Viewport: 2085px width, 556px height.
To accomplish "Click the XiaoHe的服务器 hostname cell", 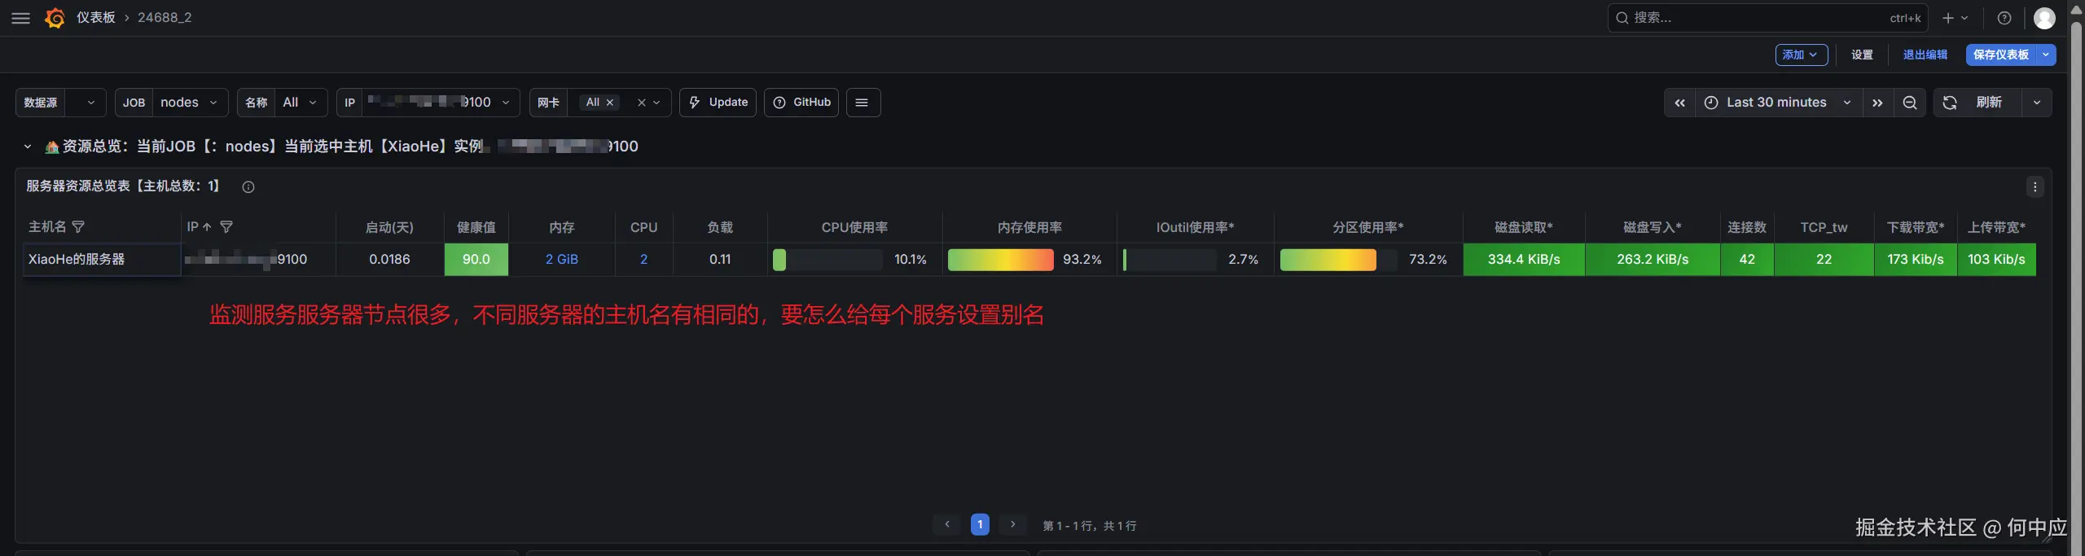I will click(102, 260).
